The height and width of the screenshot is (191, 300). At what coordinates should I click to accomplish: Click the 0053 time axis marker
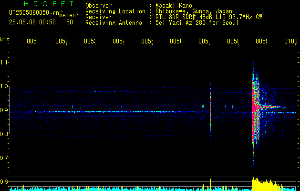pyautogui.click(x=90, y=41)
